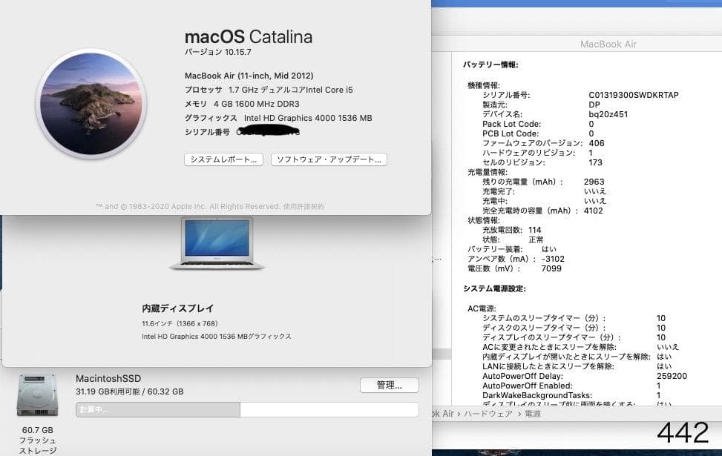Image resolution: width=722 pixels, height=456 pixels.
Task: Select the プロセッサ 1.7 GHz line
Action: (x=269, y=90)
